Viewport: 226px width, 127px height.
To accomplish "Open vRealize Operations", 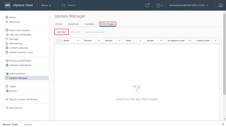I will click(20, 65).
